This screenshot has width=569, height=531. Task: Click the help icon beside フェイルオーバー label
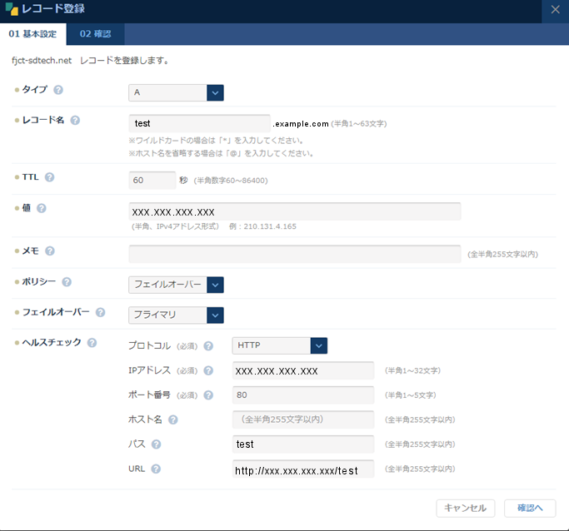click(x=100, y=312)
